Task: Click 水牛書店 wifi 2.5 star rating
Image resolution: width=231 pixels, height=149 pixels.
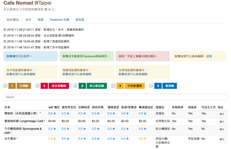Action: [52, 139]
